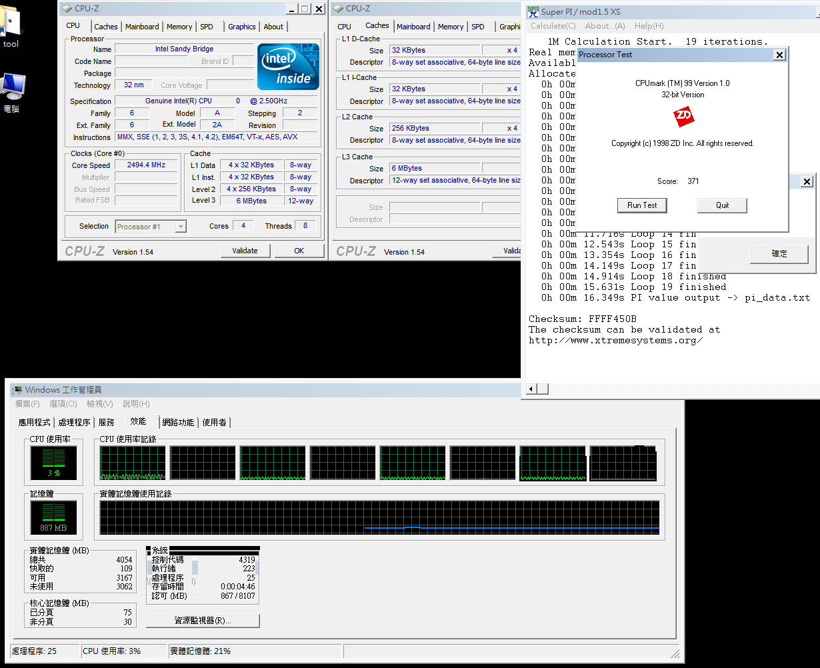Click the Score: 371 text
The width and height of the screenshot is (820, 668).
click(678, 181)
